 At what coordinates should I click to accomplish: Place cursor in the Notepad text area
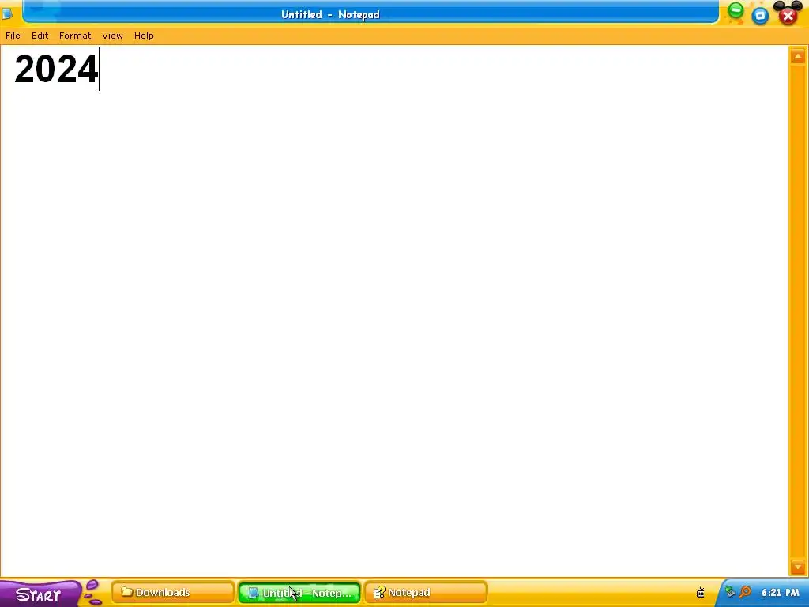394,311
